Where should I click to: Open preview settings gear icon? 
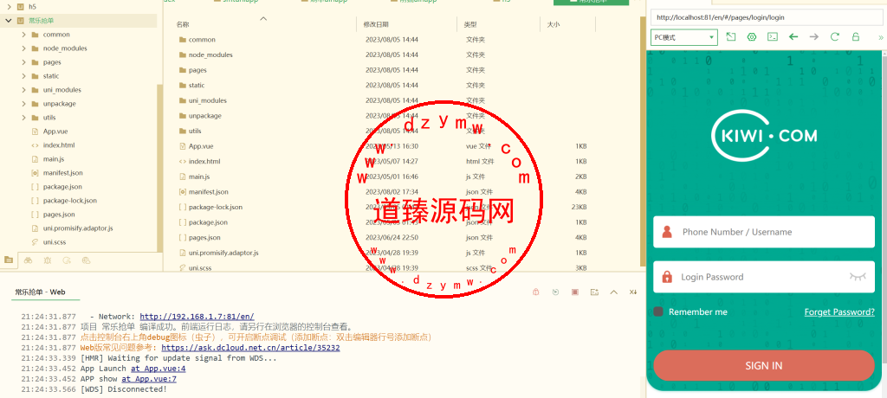(752, 36)
